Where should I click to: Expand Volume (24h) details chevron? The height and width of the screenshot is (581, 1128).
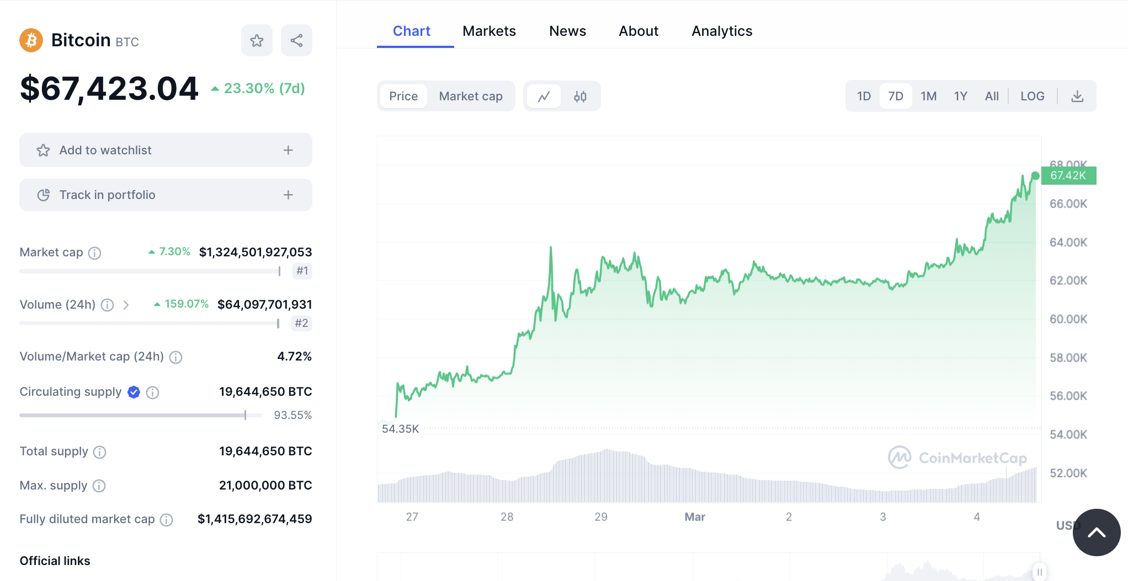click(126, 305)
